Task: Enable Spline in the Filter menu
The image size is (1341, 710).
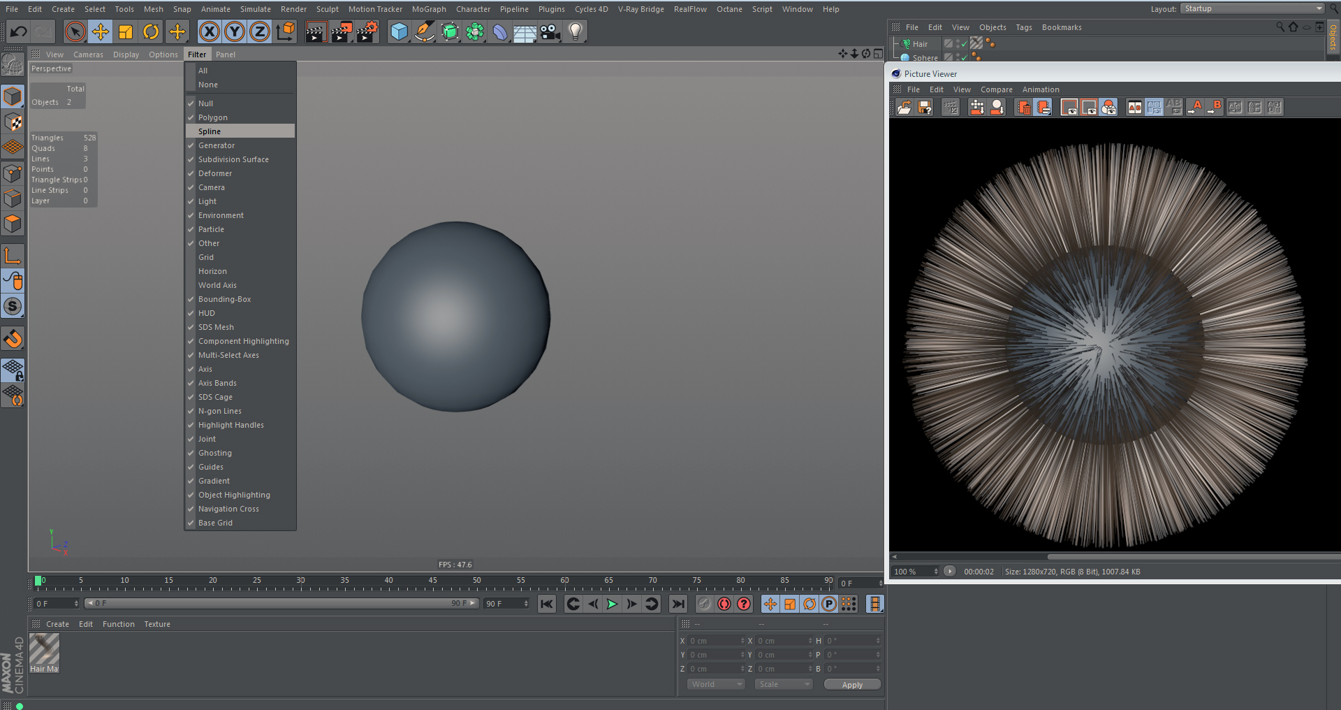Action: [x=210, y=131]
